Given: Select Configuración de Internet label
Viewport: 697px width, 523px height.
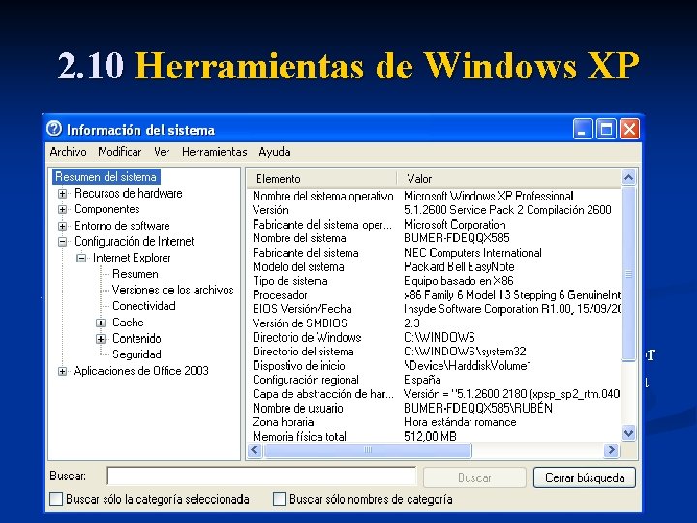Looking at the screenshot, I should 134,241.
